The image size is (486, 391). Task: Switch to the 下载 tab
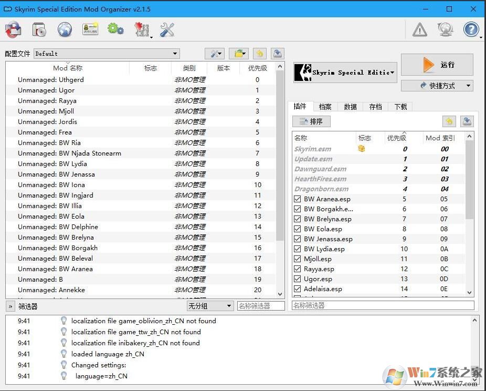[x=400, y=107]
